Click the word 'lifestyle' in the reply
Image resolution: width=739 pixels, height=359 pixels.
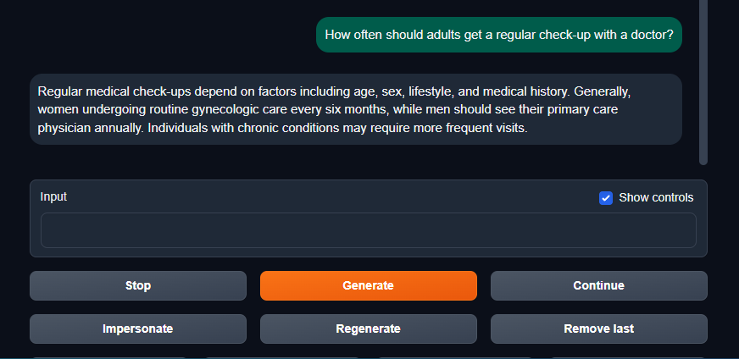coord(437,91)
